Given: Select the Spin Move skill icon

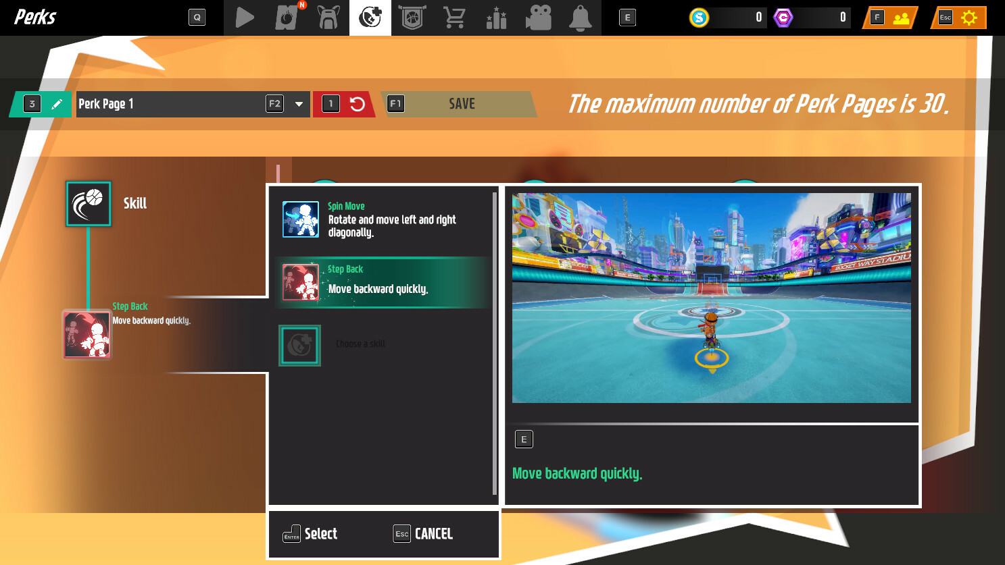Looking at the screenshot, I should point(301,219).
